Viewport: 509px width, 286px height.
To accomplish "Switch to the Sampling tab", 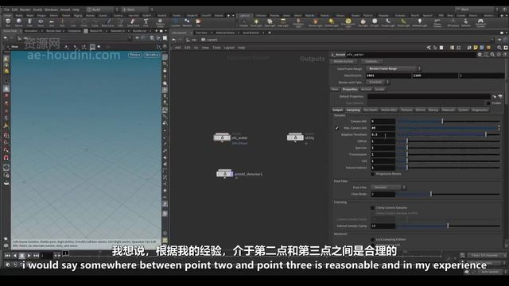I will point(353,110).
